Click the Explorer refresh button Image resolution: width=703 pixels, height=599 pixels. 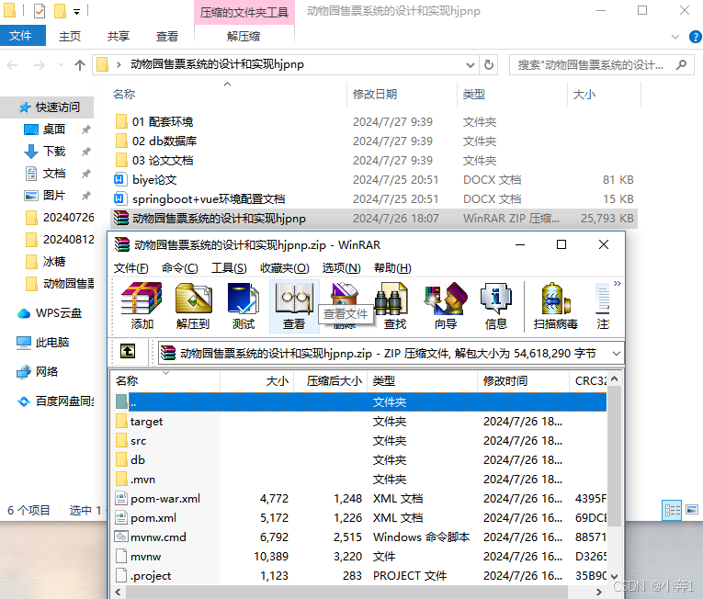tap(489, 65)
